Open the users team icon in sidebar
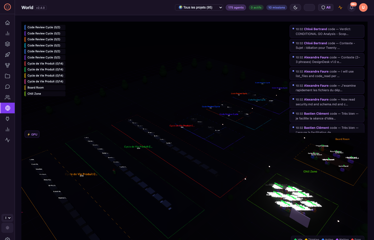 pos(7,97)
